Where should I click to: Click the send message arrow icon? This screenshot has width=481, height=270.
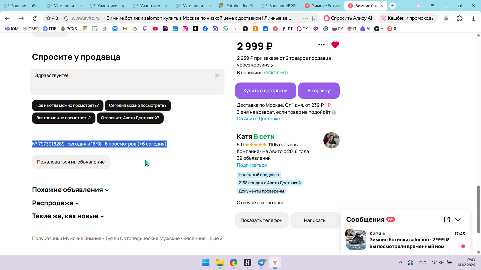point(217,75)
